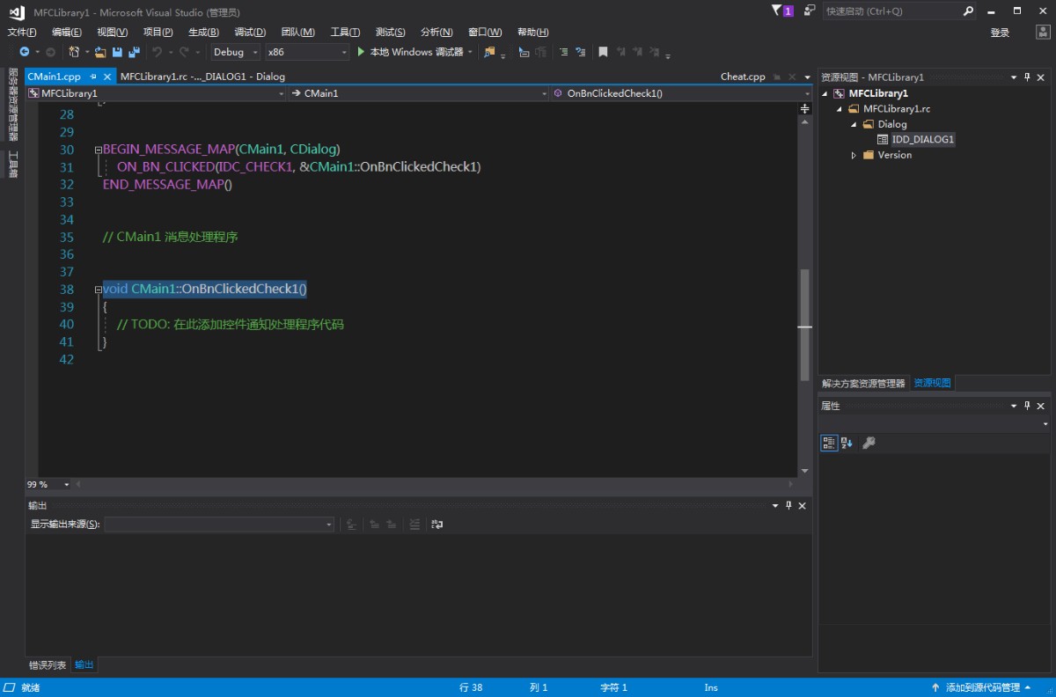
Task: Click the send feedback icon
Action: coord(809,11)
